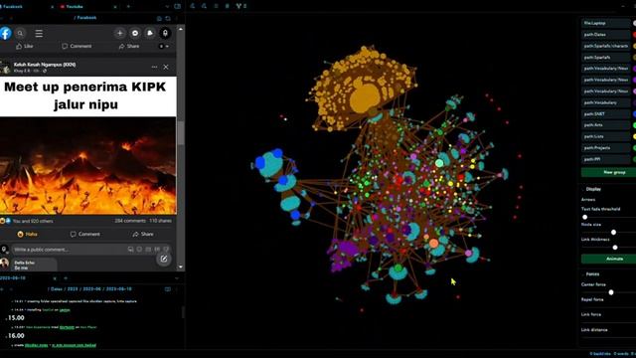Open Facebook search magnifier icon
636x358 pixels.
pos(20,33)
